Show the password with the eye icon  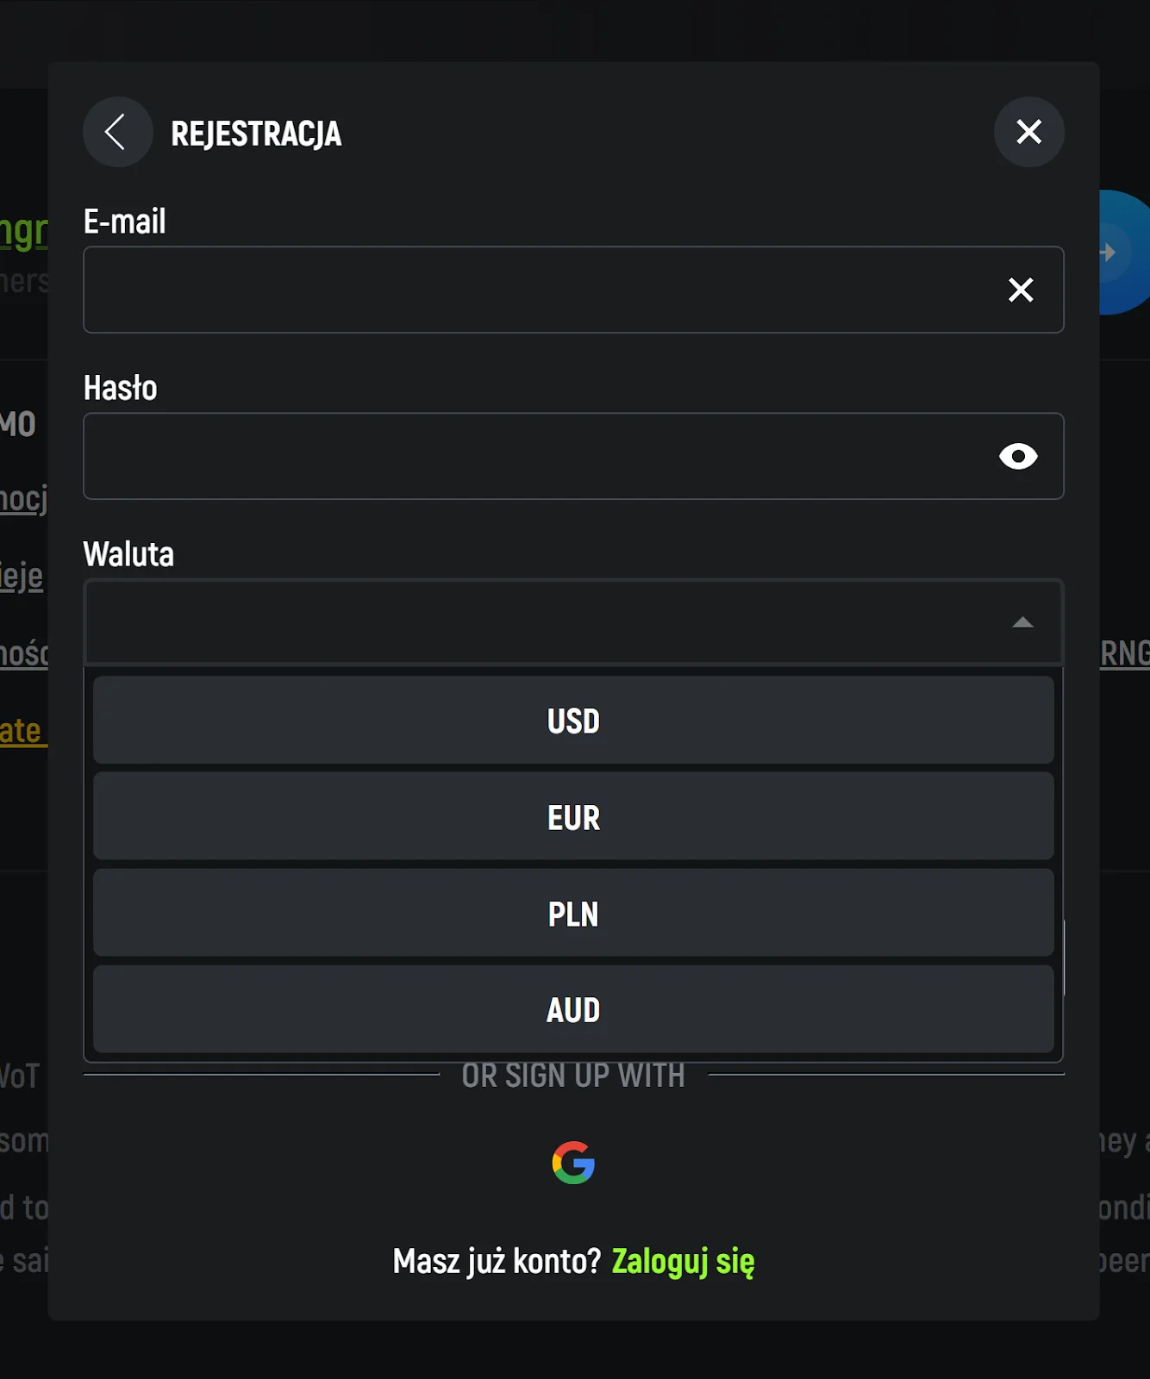tap(1018, 456)
